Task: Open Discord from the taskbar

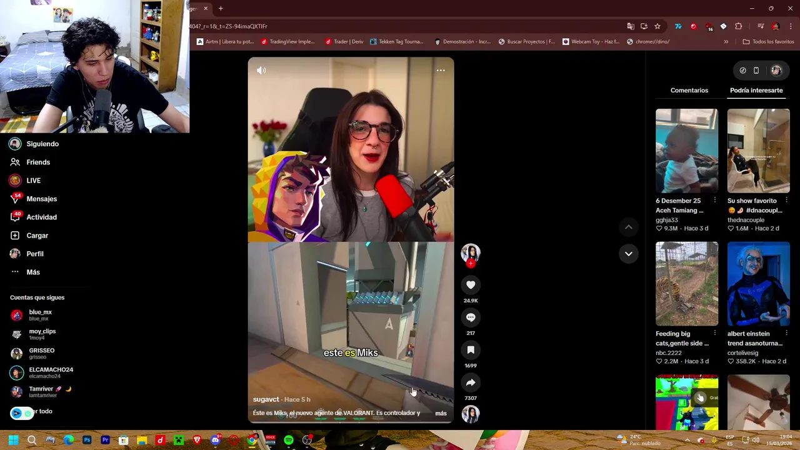Action: (216, 440)
